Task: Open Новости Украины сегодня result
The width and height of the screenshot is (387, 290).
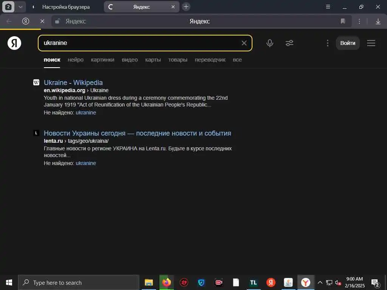Action: (x=137, y=133)
